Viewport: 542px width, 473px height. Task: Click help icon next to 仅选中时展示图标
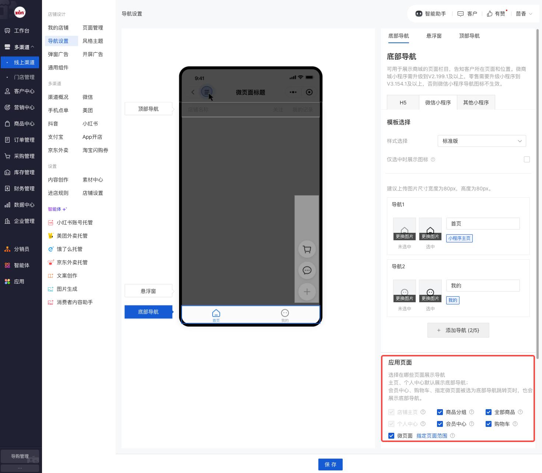pyautogui.click(x=433, y=159)
